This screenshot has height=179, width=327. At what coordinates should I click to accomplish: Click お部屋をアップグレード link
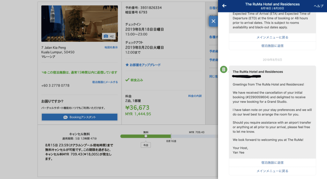(145, 65)
